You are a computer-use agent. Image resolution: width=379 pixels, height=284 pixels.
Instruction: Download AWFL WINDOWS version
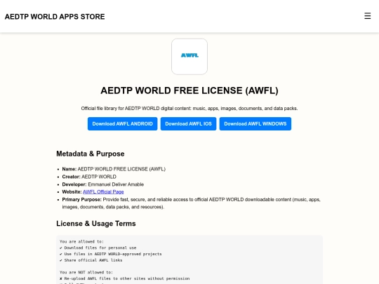[x=255, y=124]
